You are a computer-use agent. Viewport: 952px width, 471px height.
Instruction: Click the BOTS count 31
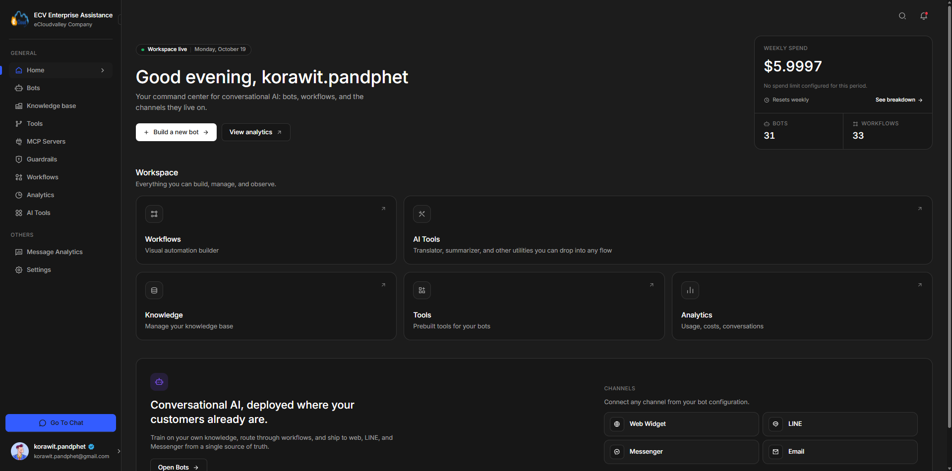770,136
